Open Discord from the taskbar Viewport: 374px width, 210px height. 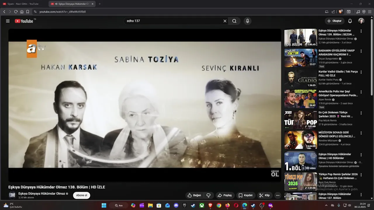(x=176, y=205)
